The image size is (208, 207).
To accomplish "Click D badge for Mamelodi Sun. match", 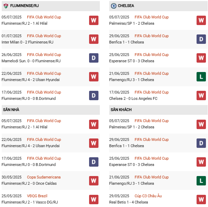I will click(x=94, y=58).
